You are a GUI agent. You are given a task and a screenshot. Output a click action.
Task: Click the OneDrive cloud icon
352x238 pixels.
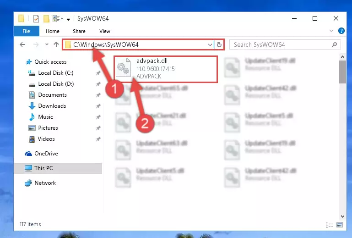click(28, 154)
